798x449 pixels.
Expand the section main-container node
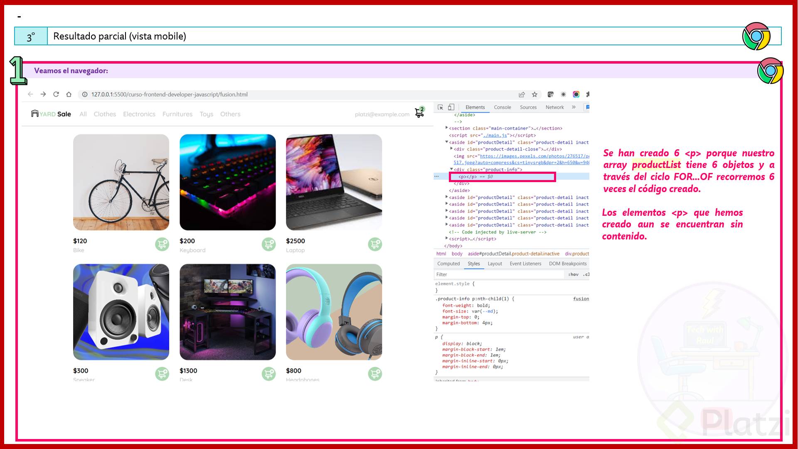pos(447,128)
